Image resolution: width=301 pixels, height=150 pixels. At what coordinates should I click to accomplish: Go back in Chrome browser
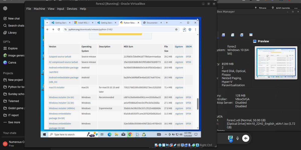[48, 29]
